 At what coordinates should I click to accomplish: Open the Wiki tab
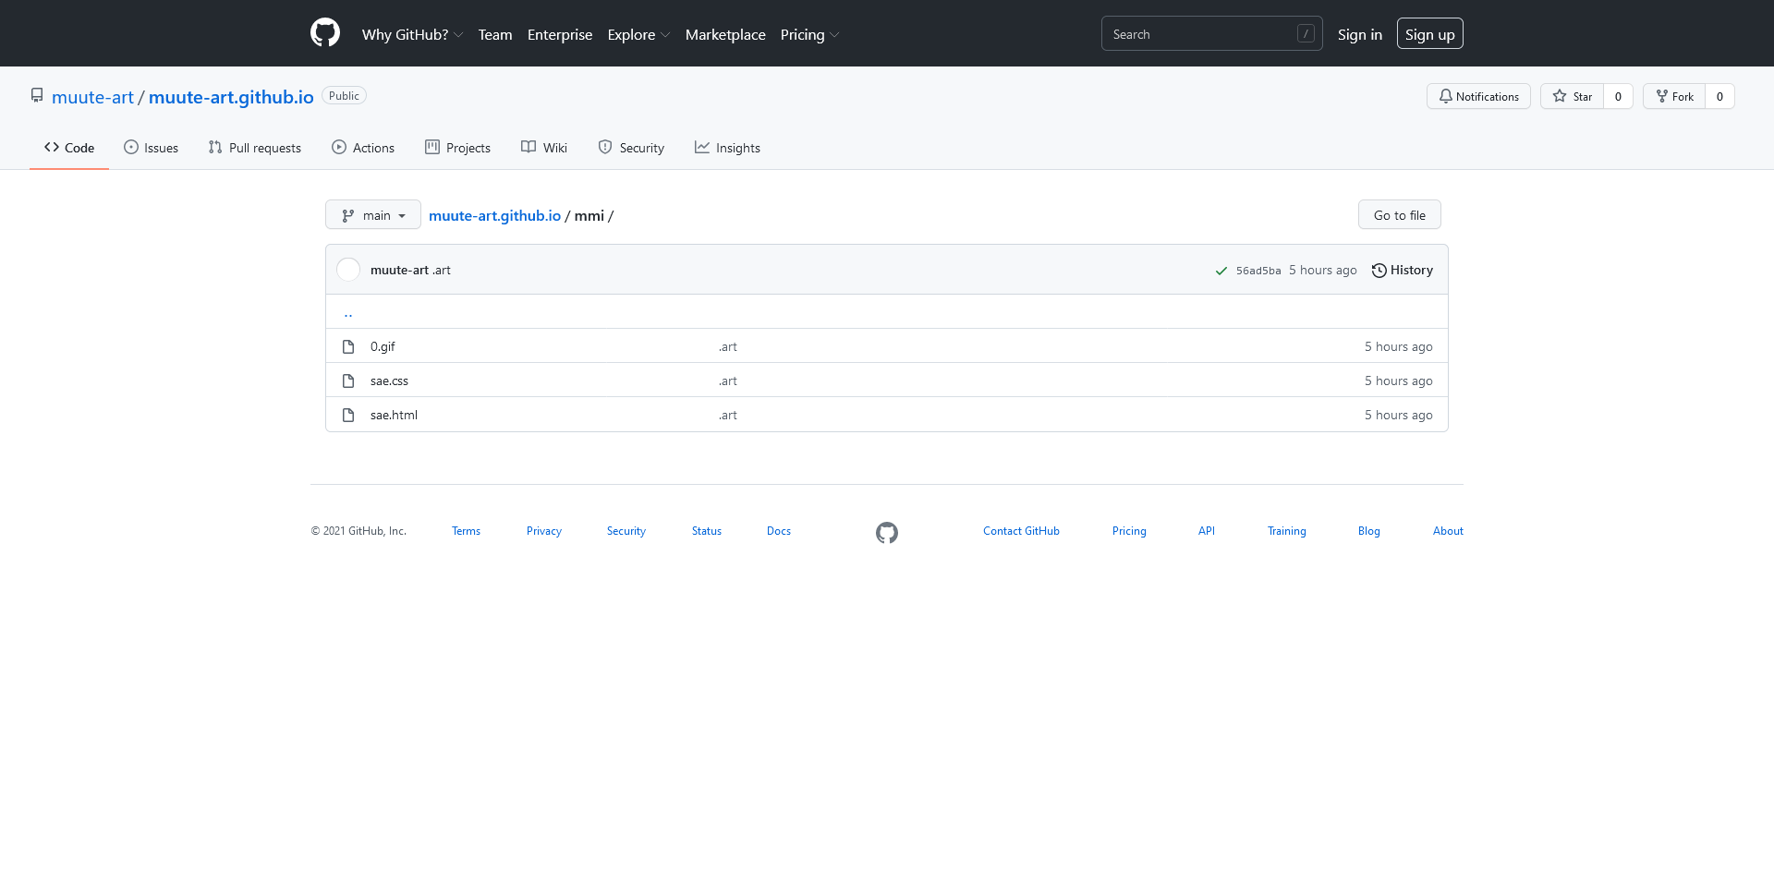(544, 148)
